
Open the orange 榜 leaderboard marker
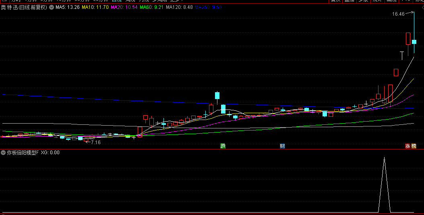(x=414, y=146)
